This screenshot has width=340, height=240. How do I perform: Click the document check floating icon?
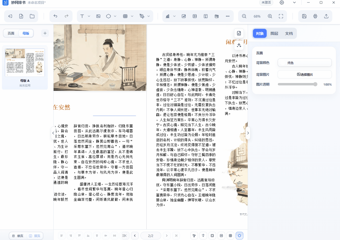click(x=239, y=33)
